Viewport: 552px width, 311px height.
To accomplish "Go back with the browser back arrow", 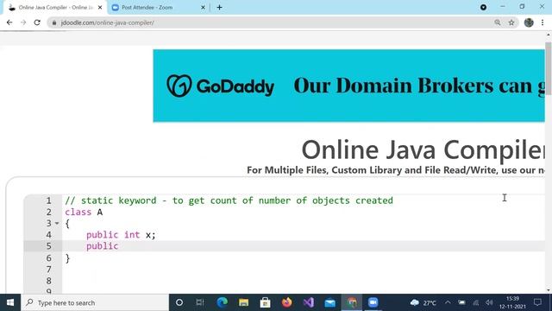I will 9,22.
